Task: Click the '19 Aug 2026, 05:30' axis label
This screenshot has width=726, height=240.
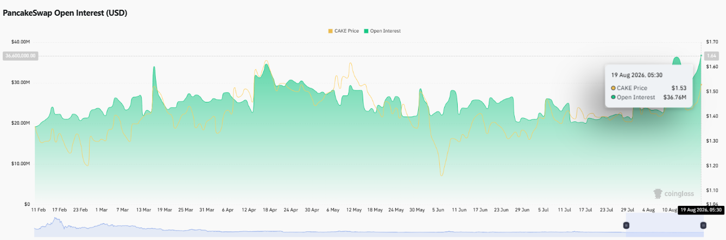Action: [x=701, y=210]
